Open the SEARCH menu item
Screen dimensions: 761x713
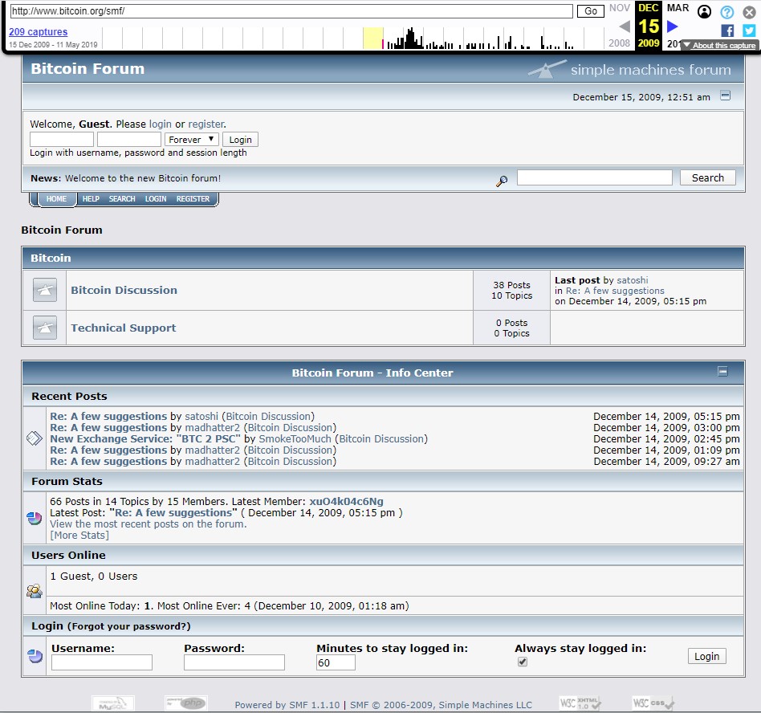pyautogui.click(x=122, y=199)
